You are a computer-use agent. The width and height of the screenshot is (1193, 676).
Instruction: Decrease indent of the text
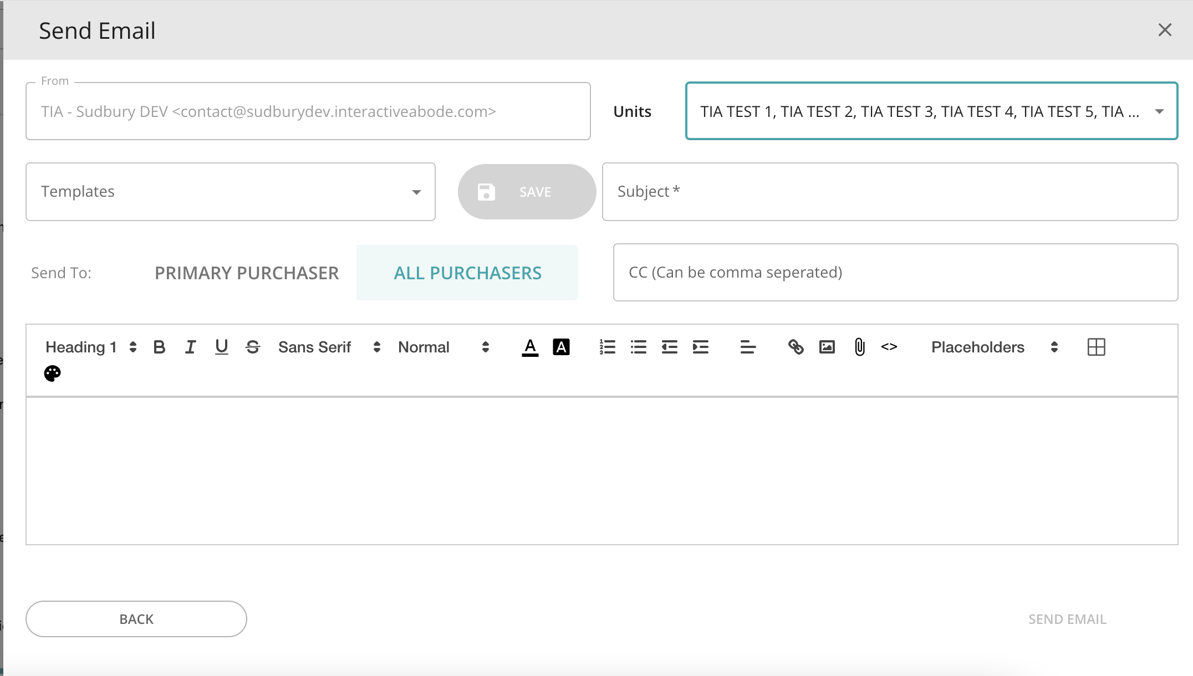click(670, 347)
